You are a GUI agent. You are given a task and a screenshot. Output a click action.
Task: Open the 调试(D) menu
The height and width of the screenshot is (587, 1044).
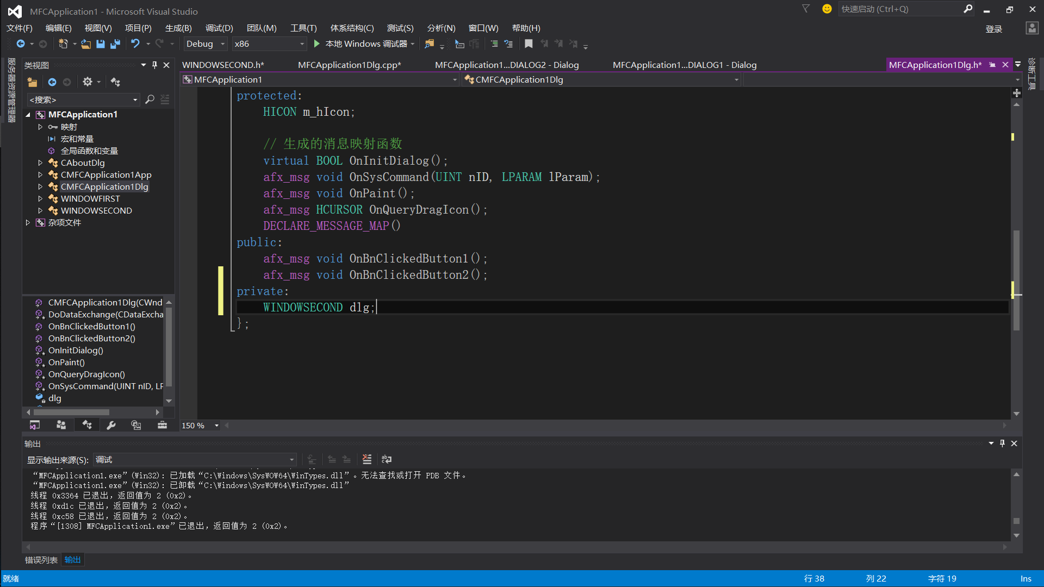(x=219, y=28)
